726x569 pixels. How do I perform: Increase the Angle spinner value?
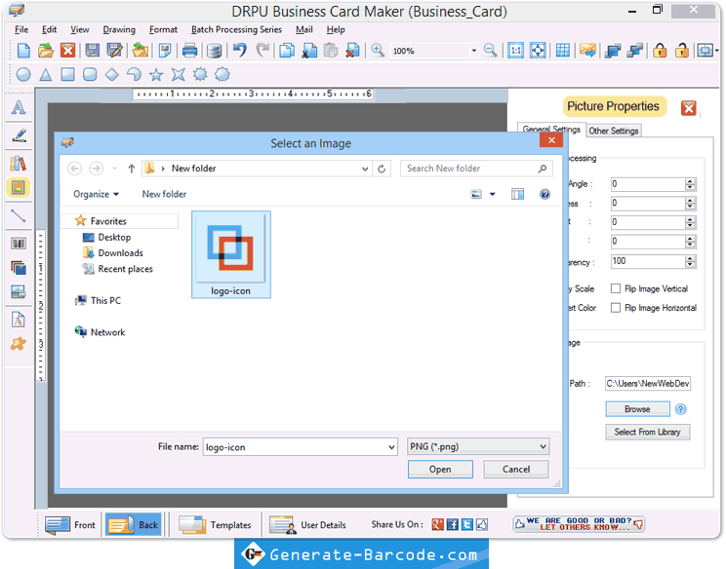[690, 180]
